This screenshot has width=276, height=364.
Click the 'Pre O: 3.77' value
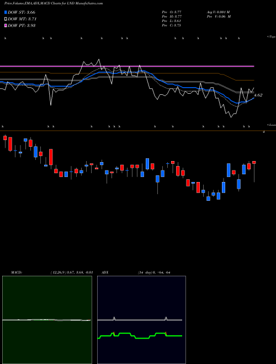coord(172,12)
